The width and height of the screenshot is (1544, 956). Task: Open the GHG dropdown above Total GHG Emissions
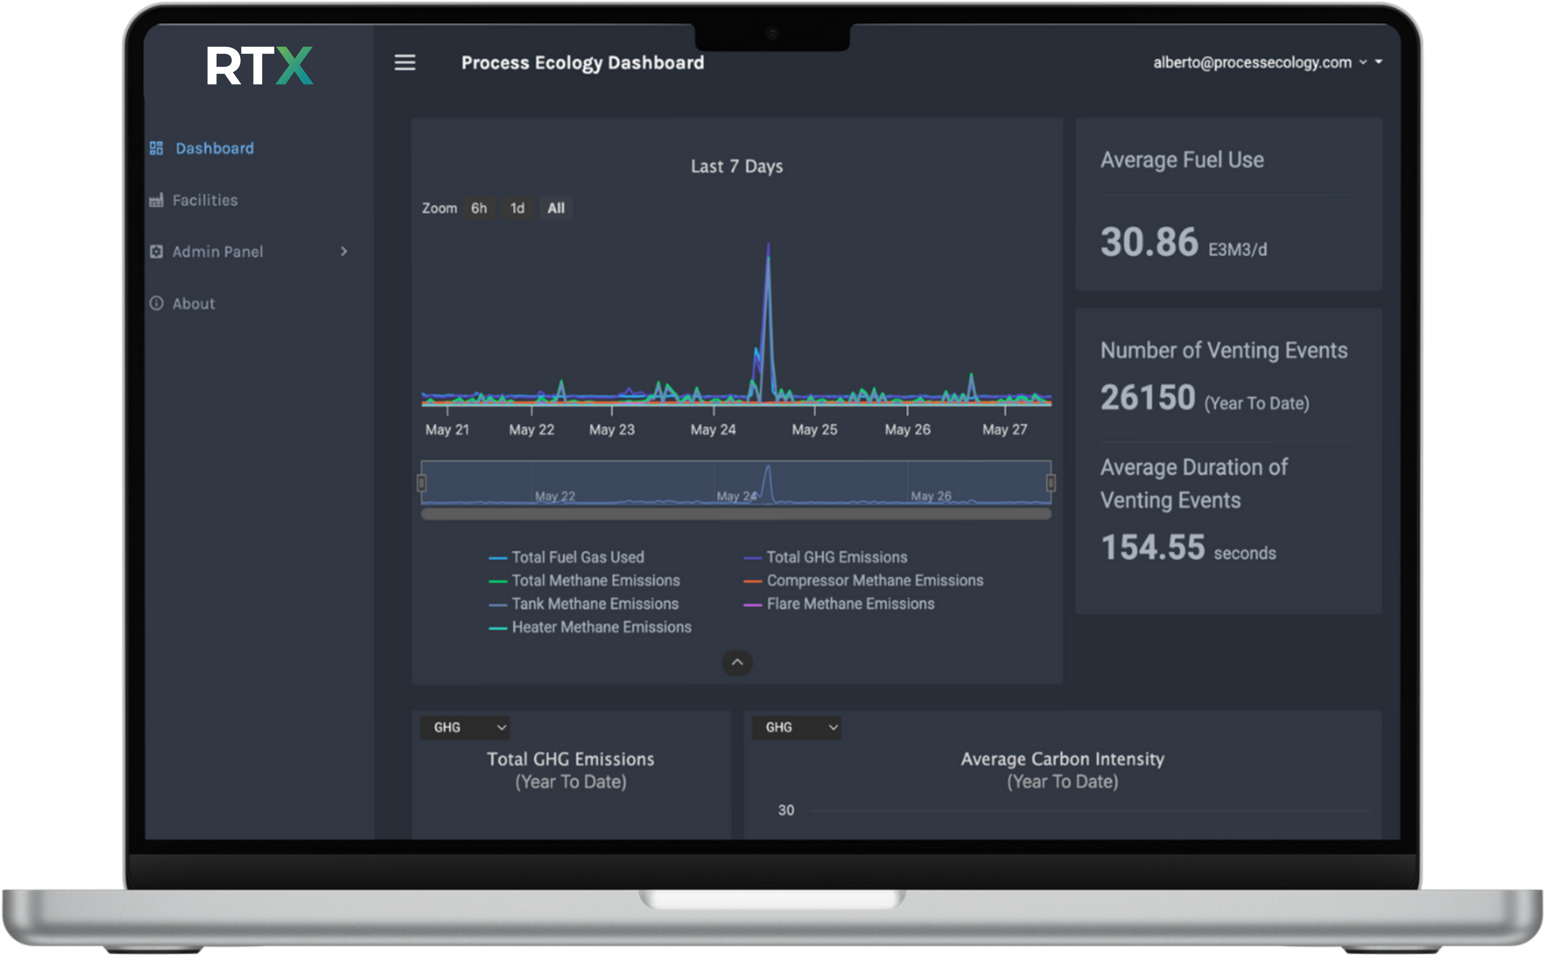[465, 727]
